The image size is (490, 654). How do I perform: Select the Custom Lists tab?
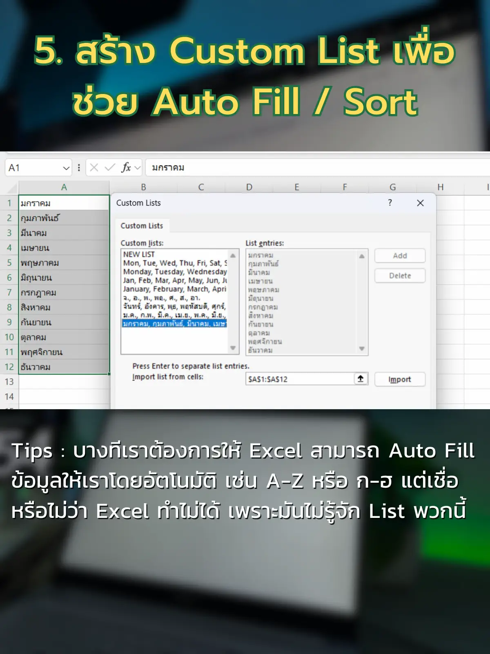pyautogui.click(x=142, y=226)
